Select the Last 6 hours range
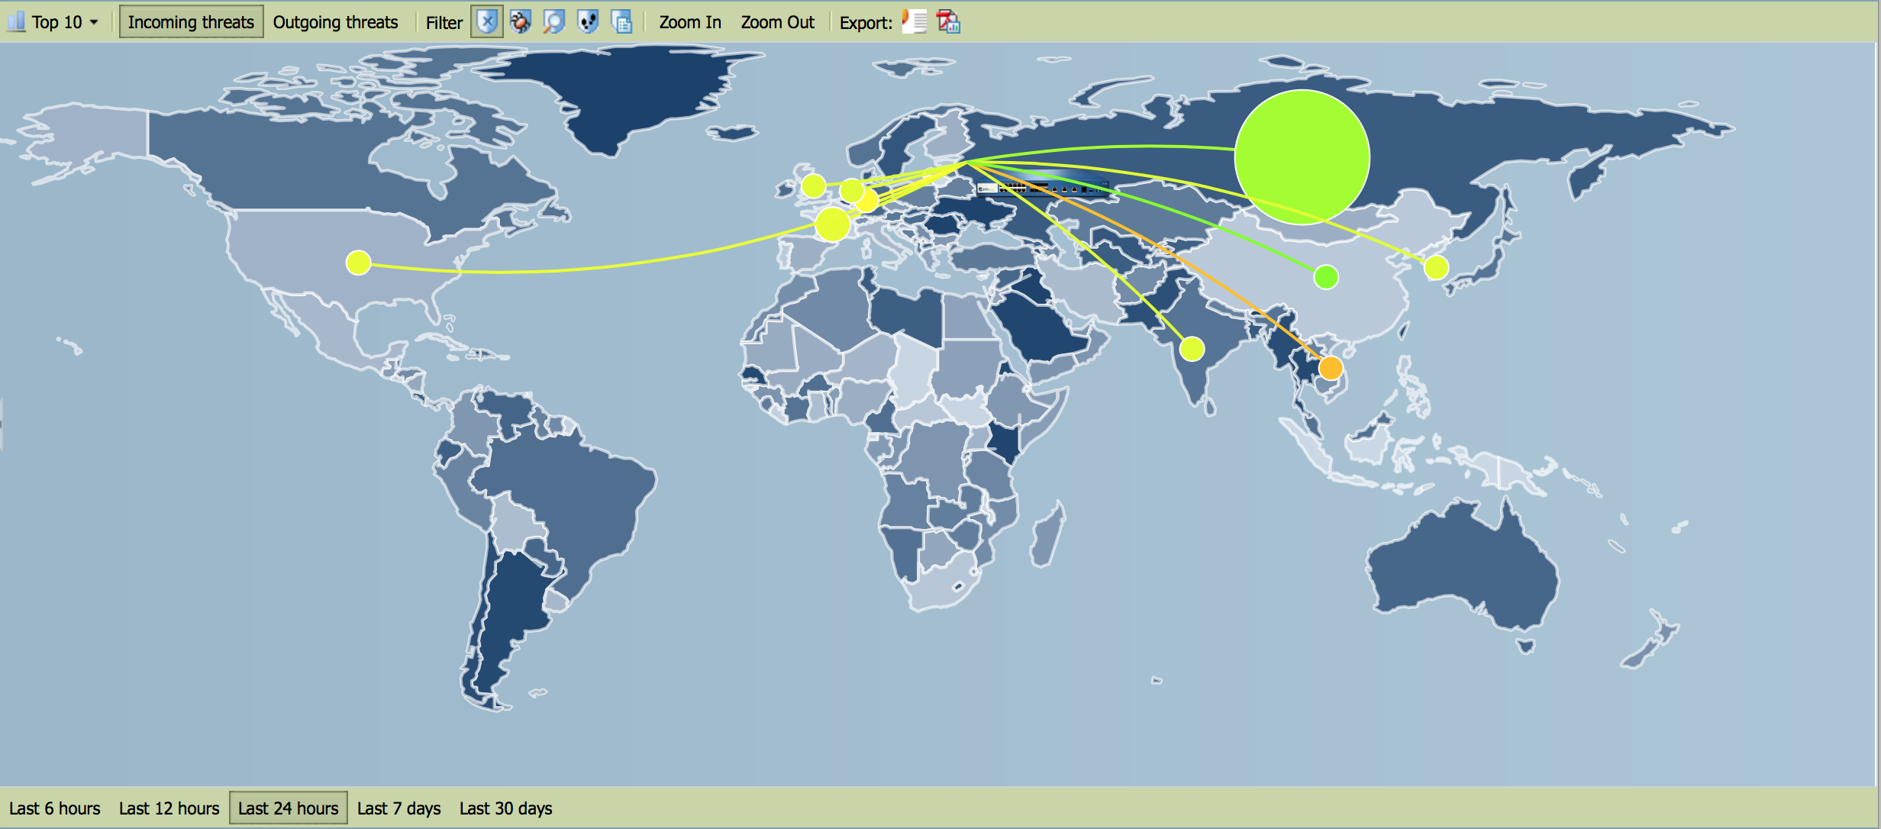 tap(55, 808)
